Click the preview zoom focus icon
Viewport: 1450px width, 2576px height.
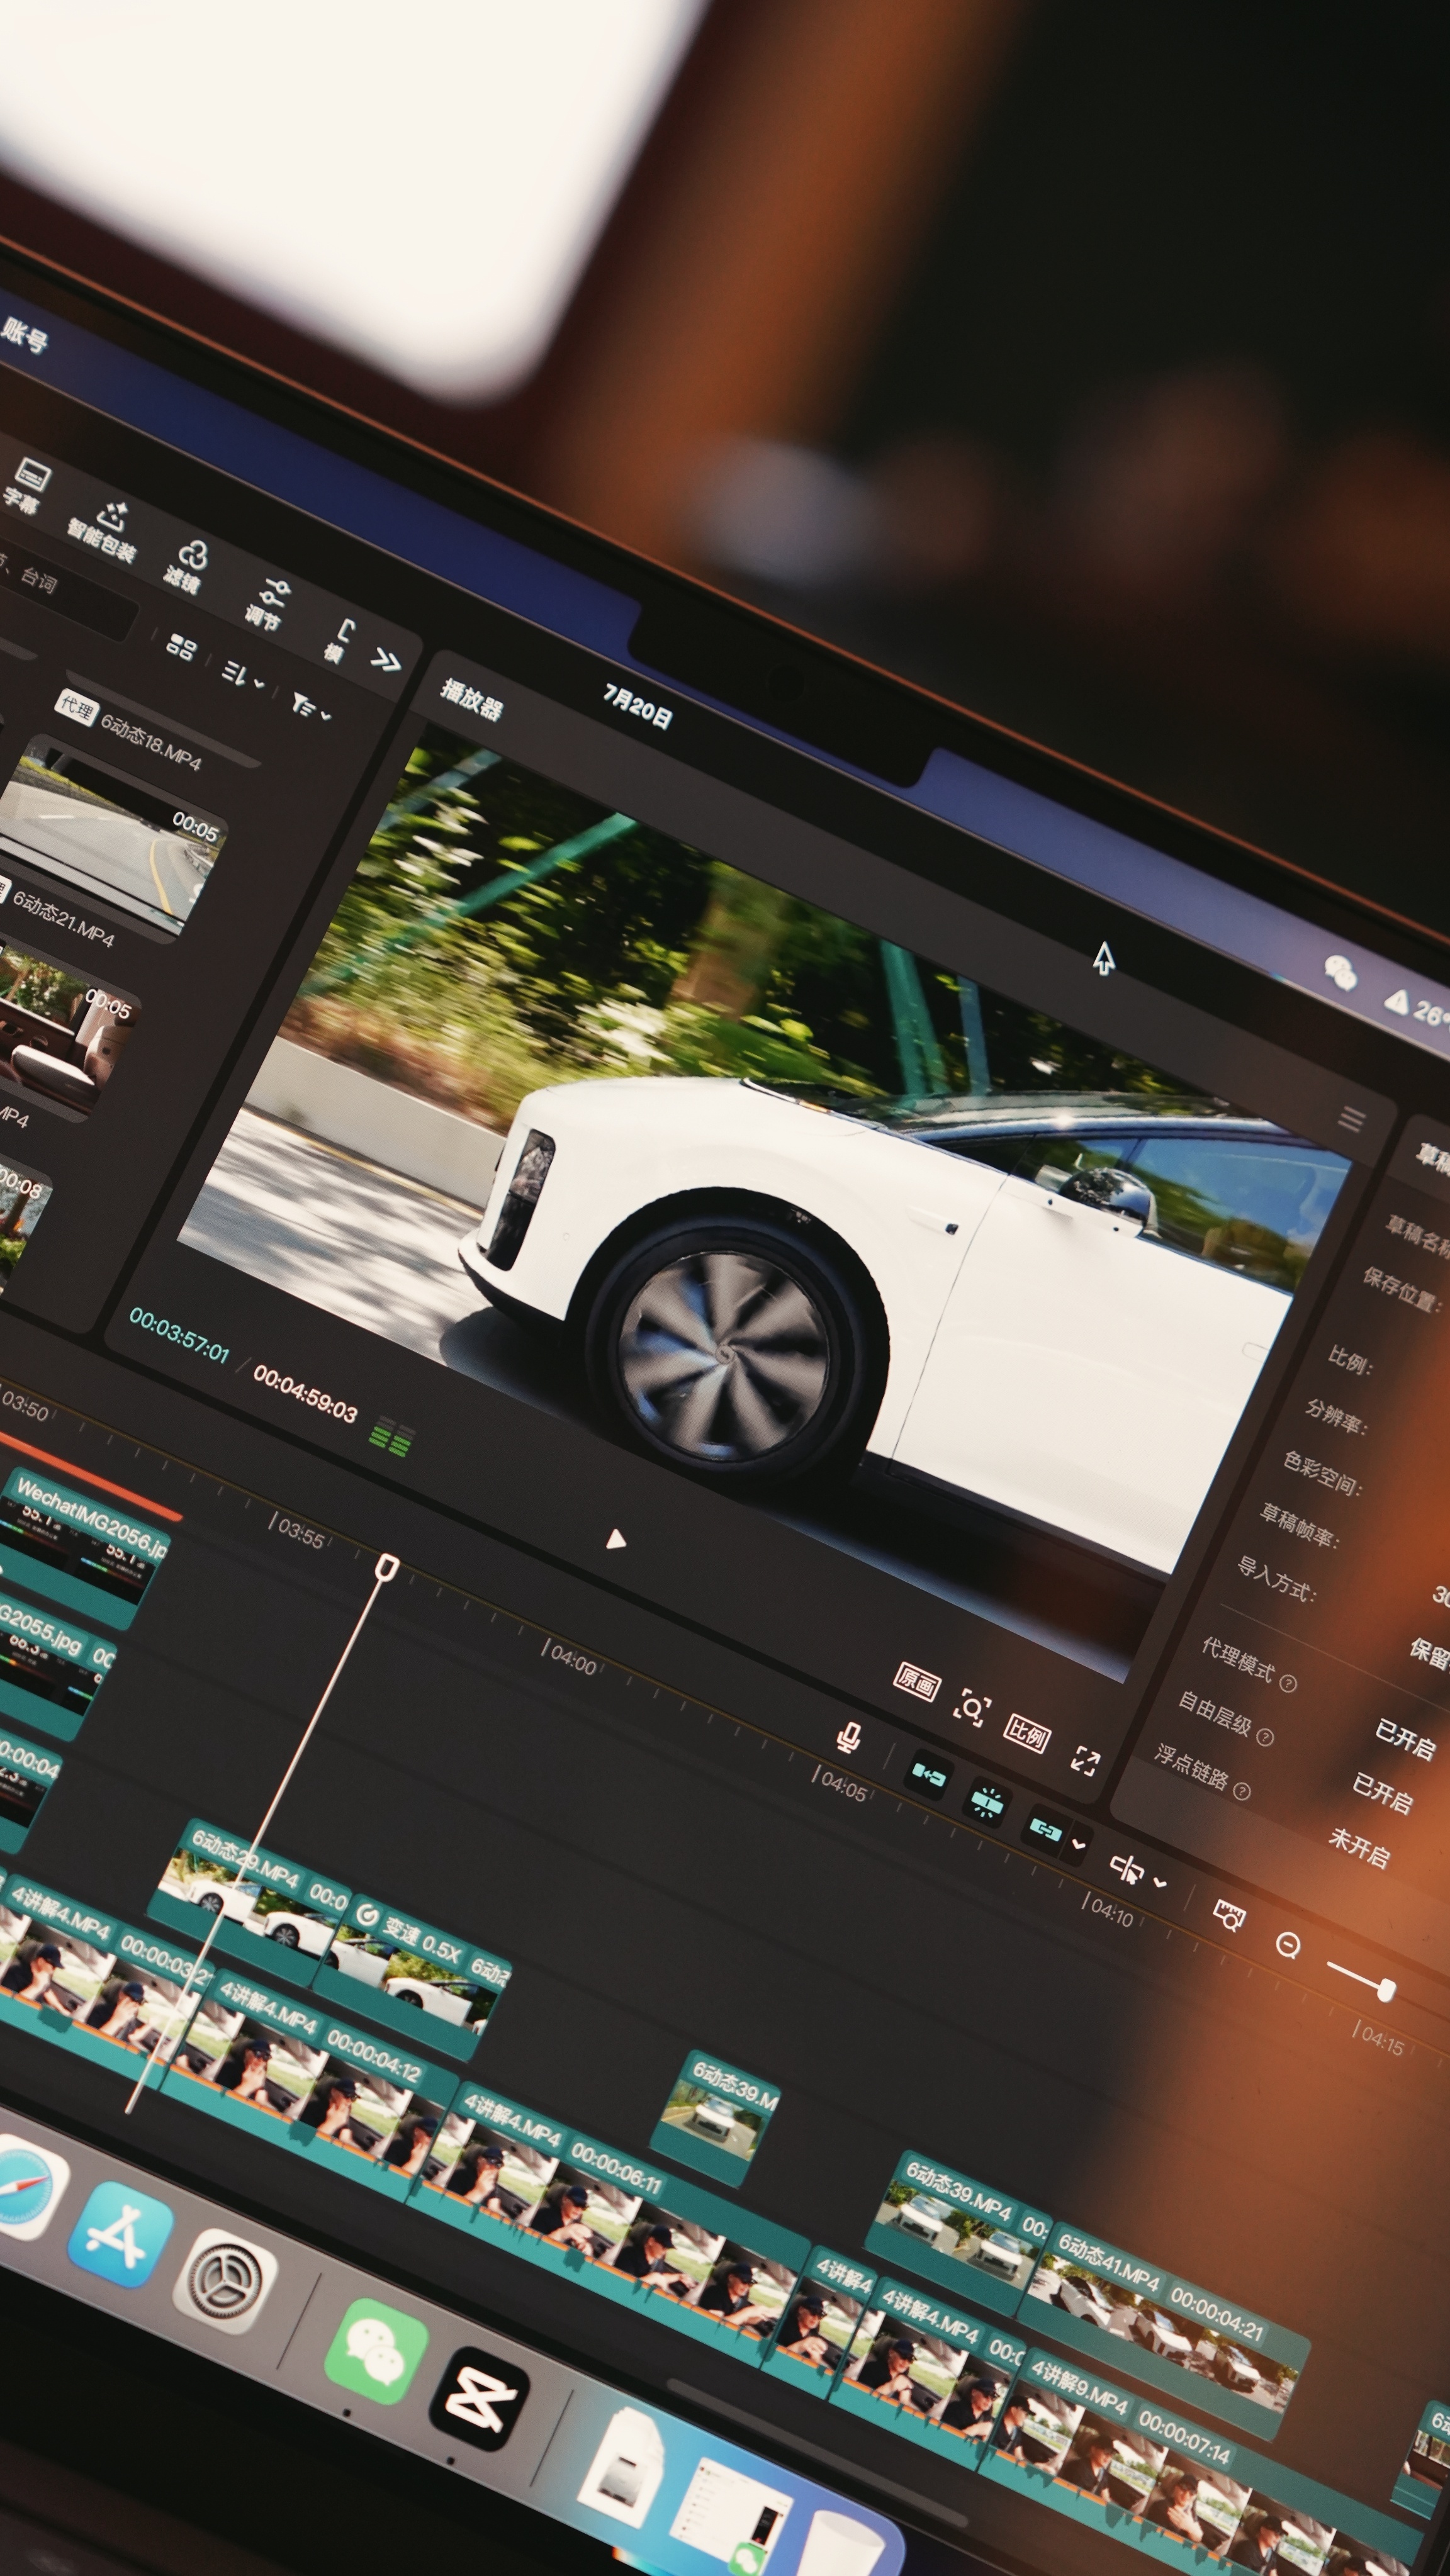point(972,1707)
